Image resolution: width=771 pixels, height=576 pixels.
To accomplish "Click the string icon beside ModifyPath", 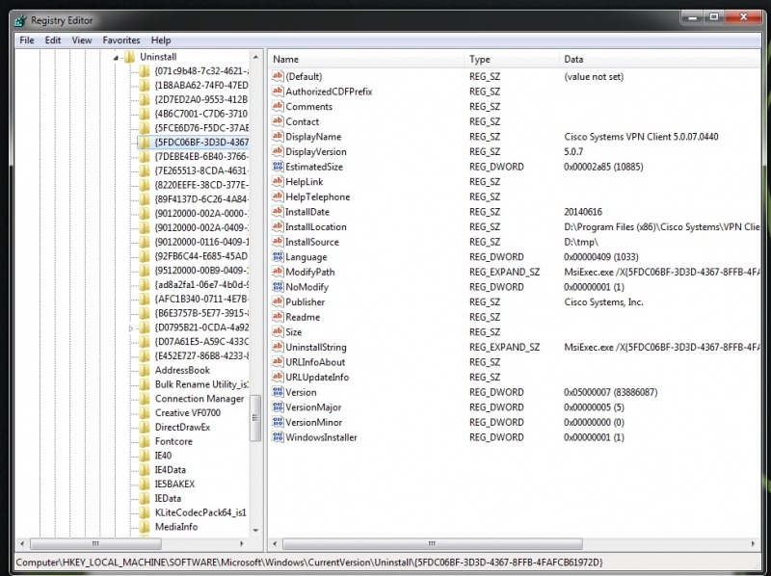I will [x=278, y=272].
